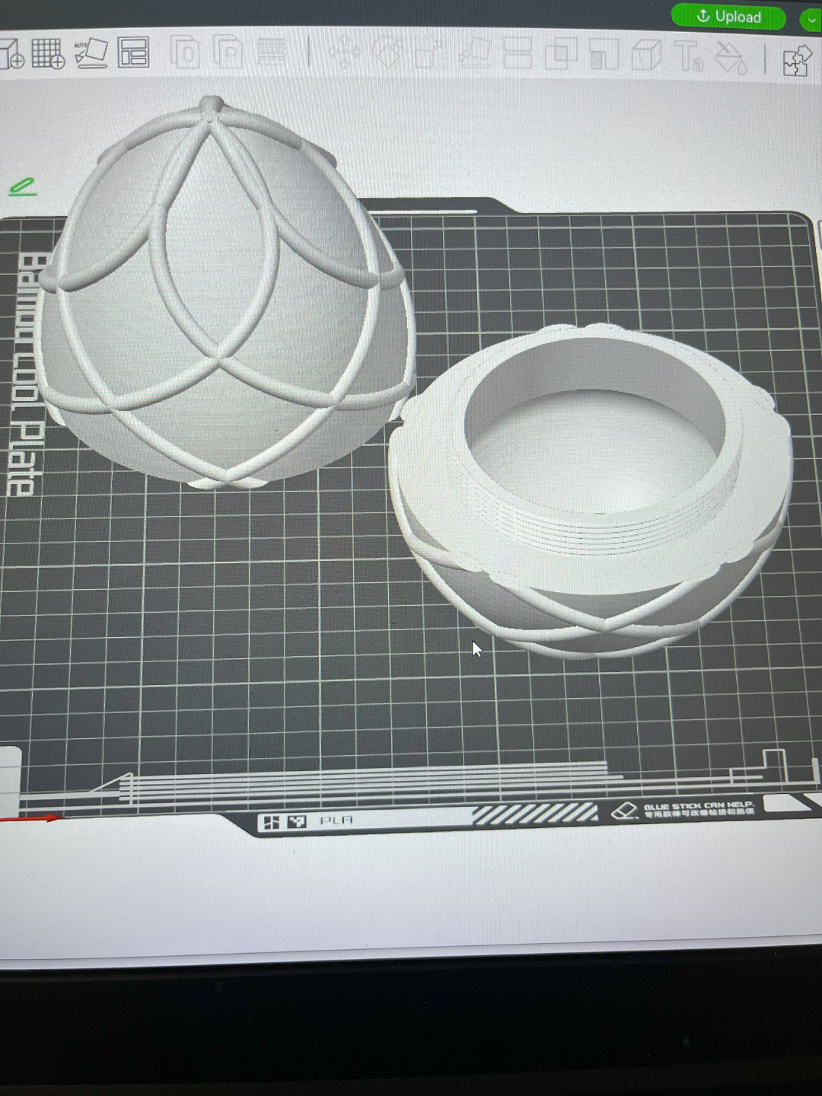Image resolution: width=822 pixels, height=1096 pixels.
Task: Select Split to parts icon
Action: click(228, 53)
